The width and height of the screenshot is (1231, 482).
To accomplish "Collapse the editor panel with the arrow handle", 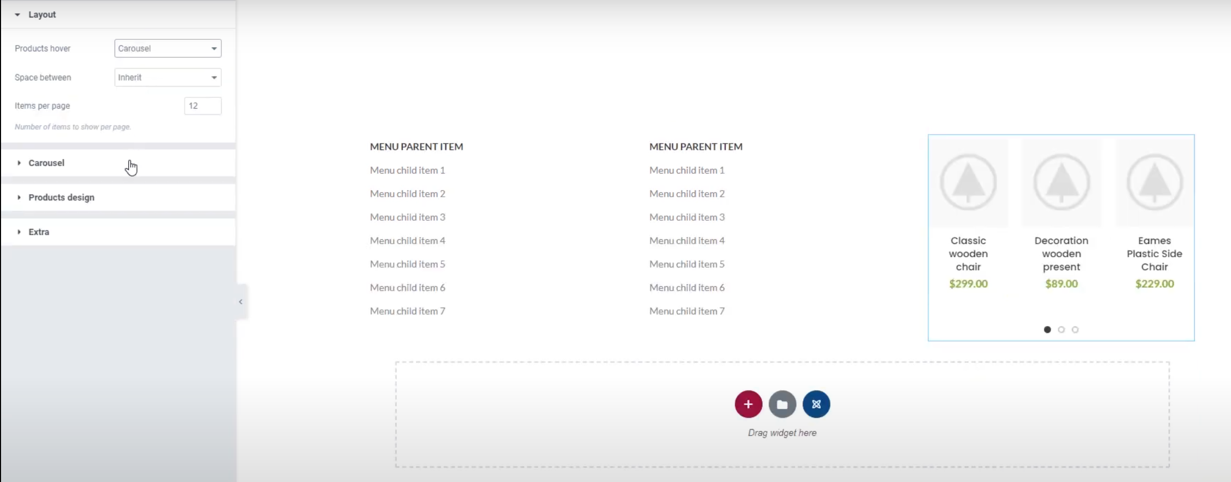I will pyautogui.click(x=241, y=301).
